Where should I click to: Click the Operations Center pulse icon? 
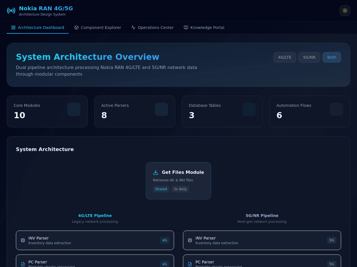pos(133,28)
